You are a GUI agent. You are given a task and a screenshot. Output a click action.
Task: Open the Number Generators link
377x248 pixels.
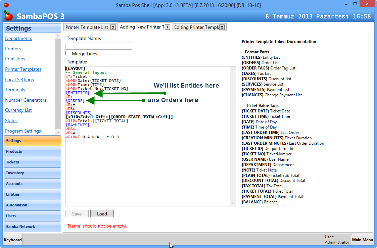click(26, 100)
